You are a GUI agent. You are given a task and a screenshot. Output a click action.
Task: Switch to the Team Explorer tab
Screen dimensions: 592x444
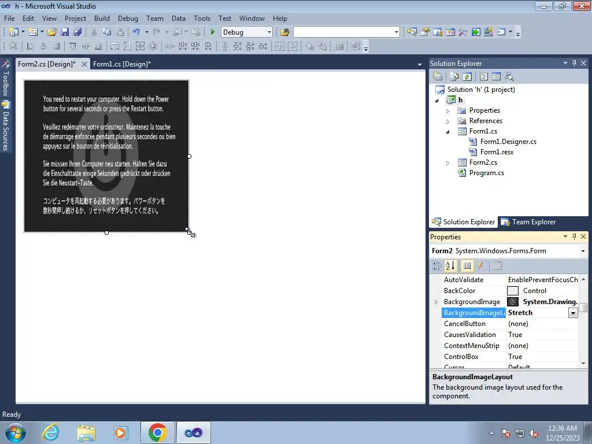[528, 222]
